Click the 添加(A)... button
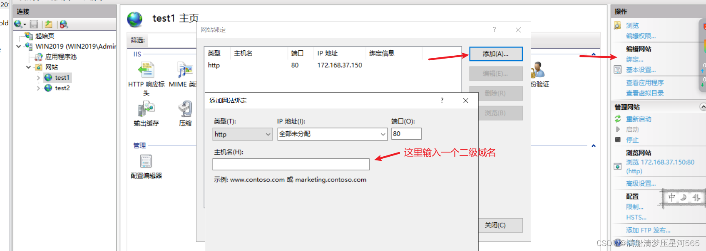 pyautogui.click(x=496, y=54)
